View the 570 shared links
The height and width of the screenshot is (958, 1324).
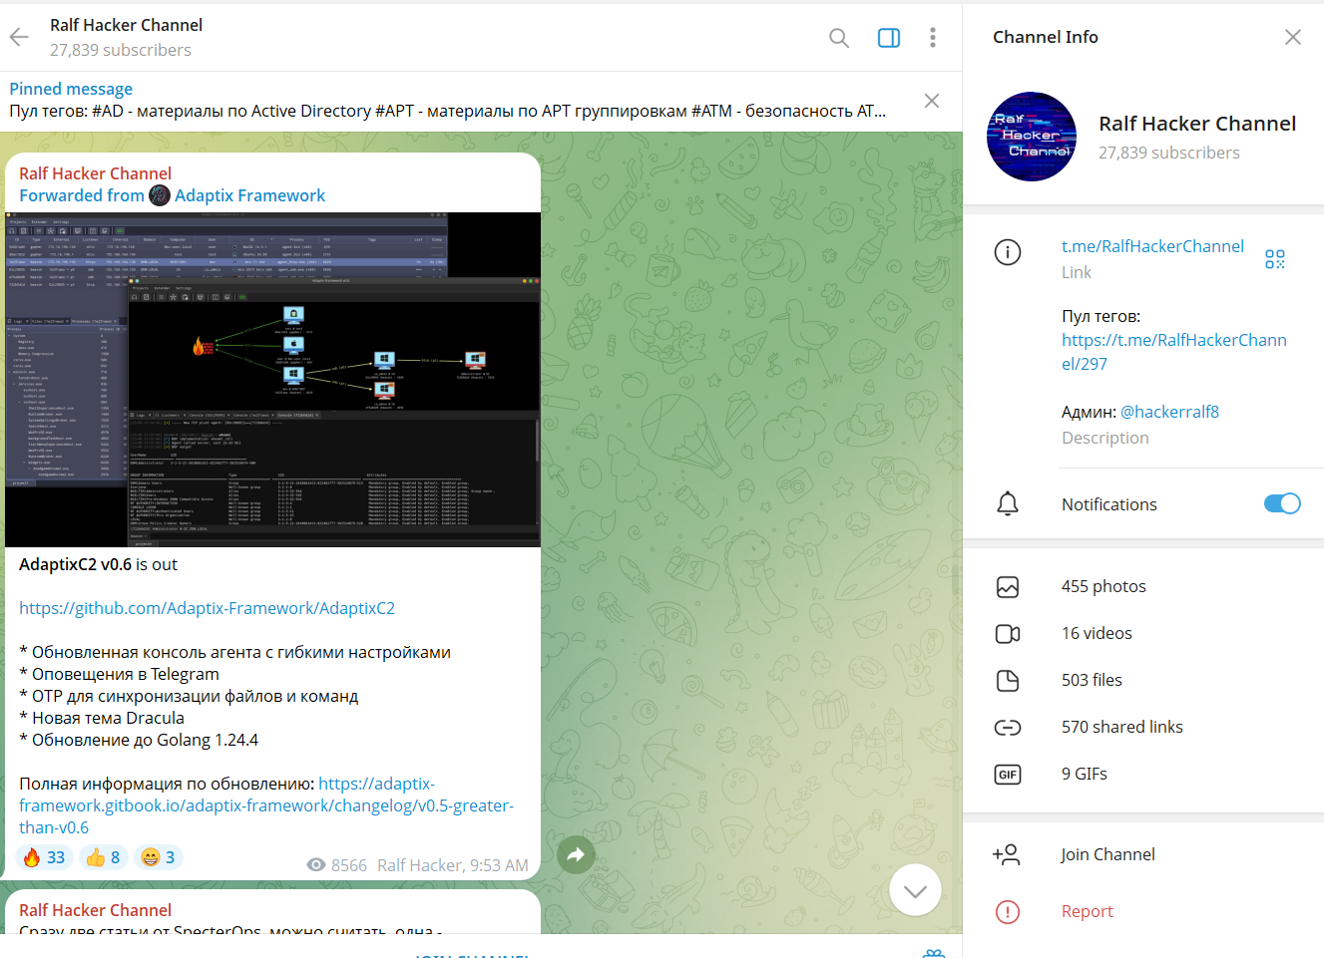(1121, 727)
